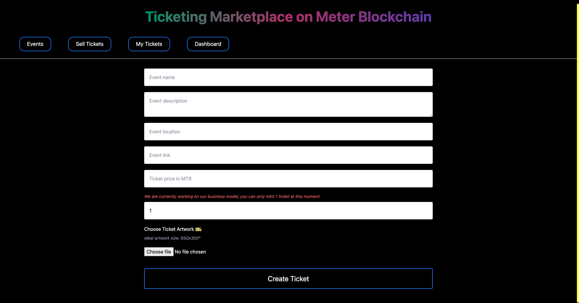Viewport: 579px width, 303px height.
Task: Select the Event location input
Action: tap(288, 132)
